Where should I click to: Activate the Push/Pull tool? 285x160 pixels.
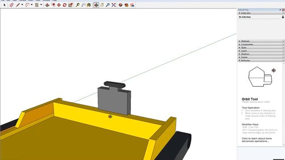click(x=47, y=5)
